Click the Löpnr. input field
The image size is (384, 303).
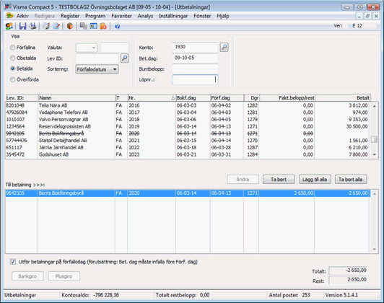point(195,80)
